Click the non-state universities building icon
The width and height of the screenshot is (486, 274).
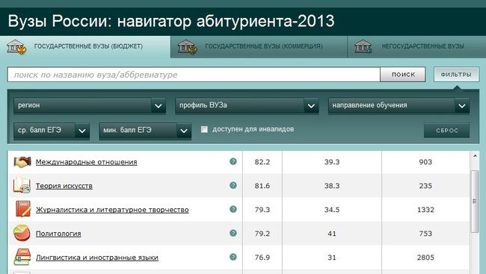(x=363, y=46)
